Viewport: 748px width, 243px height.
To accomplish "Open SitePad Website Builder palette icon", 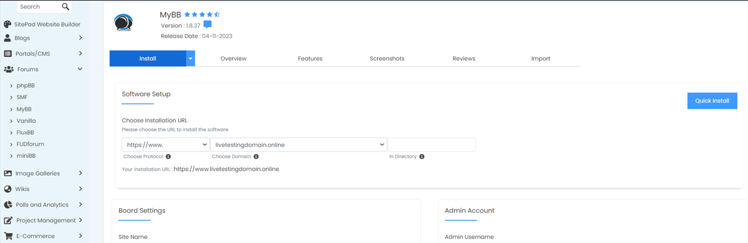I will (x=7, y=24).
